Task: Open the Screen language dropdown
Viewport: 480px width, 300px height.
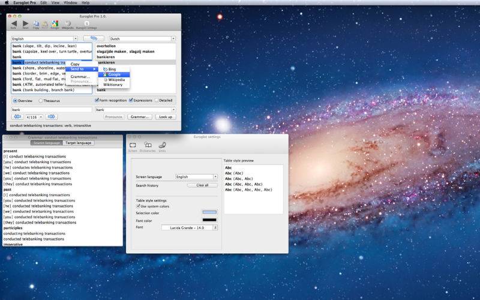Action: click(x=196, y=176)
